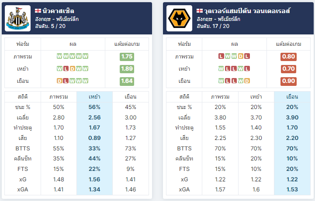Click the Newcastle United club crest

click(17, 18)
